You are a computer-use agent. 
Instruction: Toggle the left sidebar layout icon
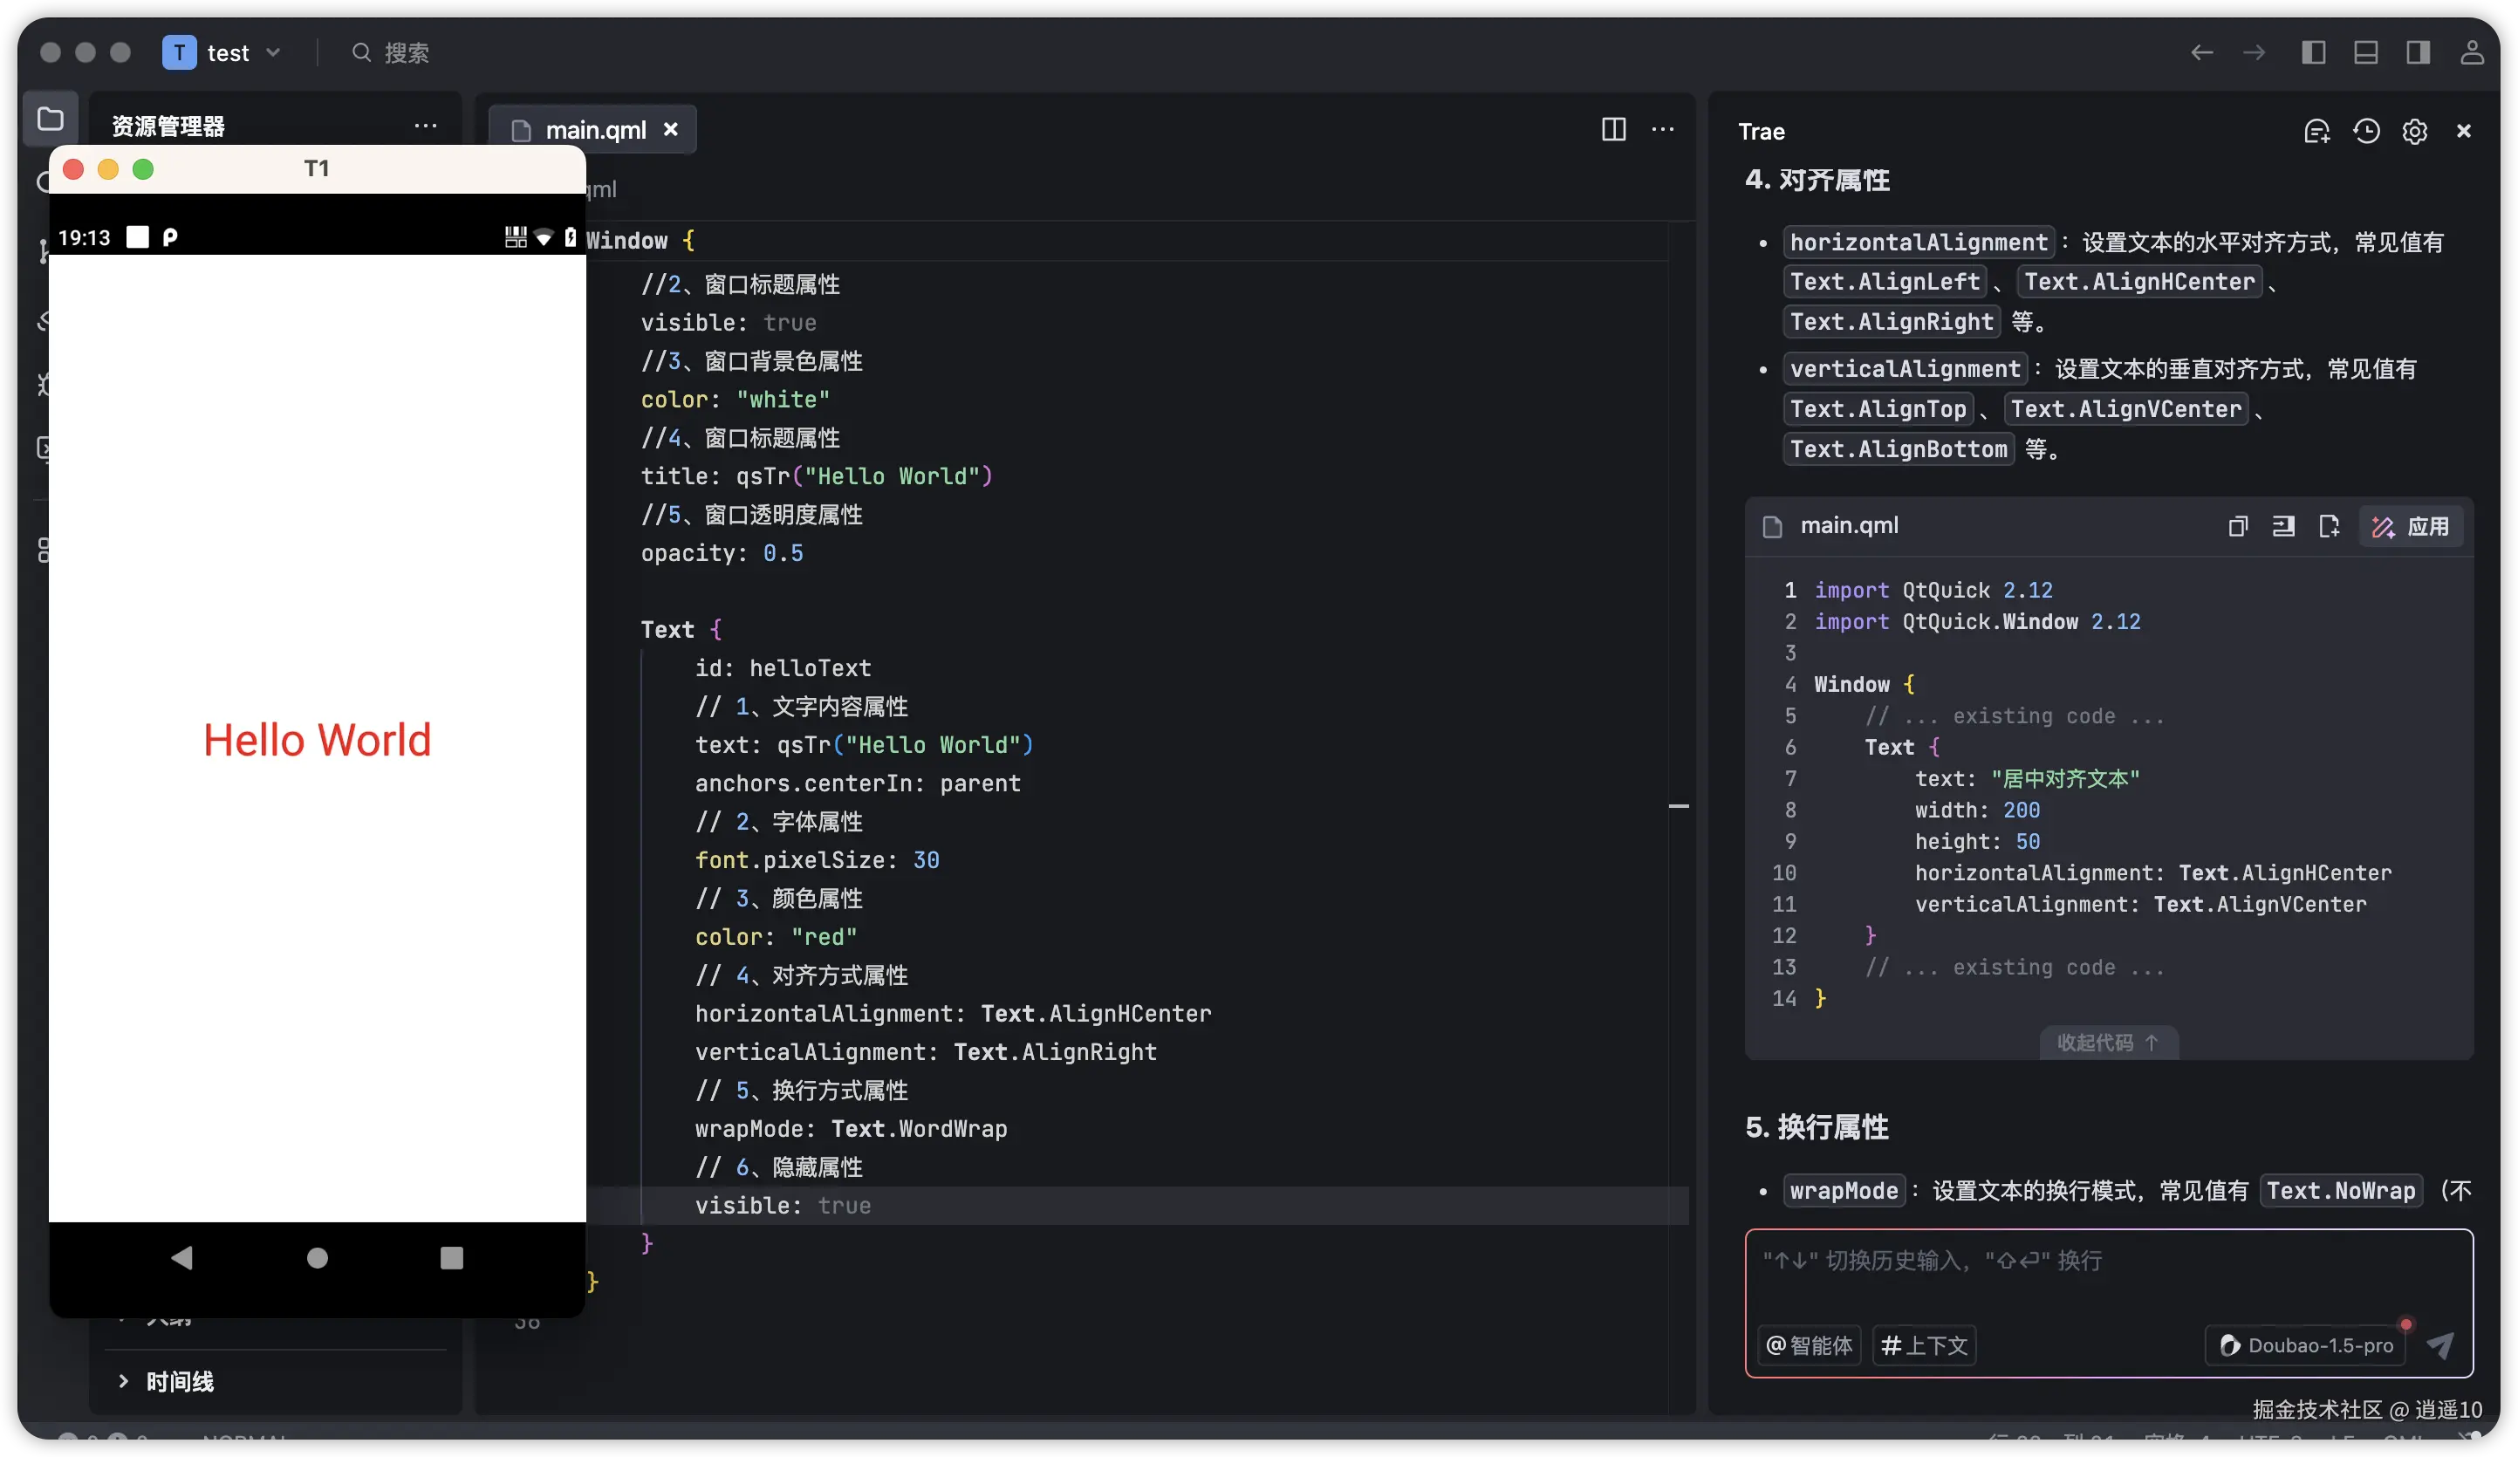(x=2313, y=53)
